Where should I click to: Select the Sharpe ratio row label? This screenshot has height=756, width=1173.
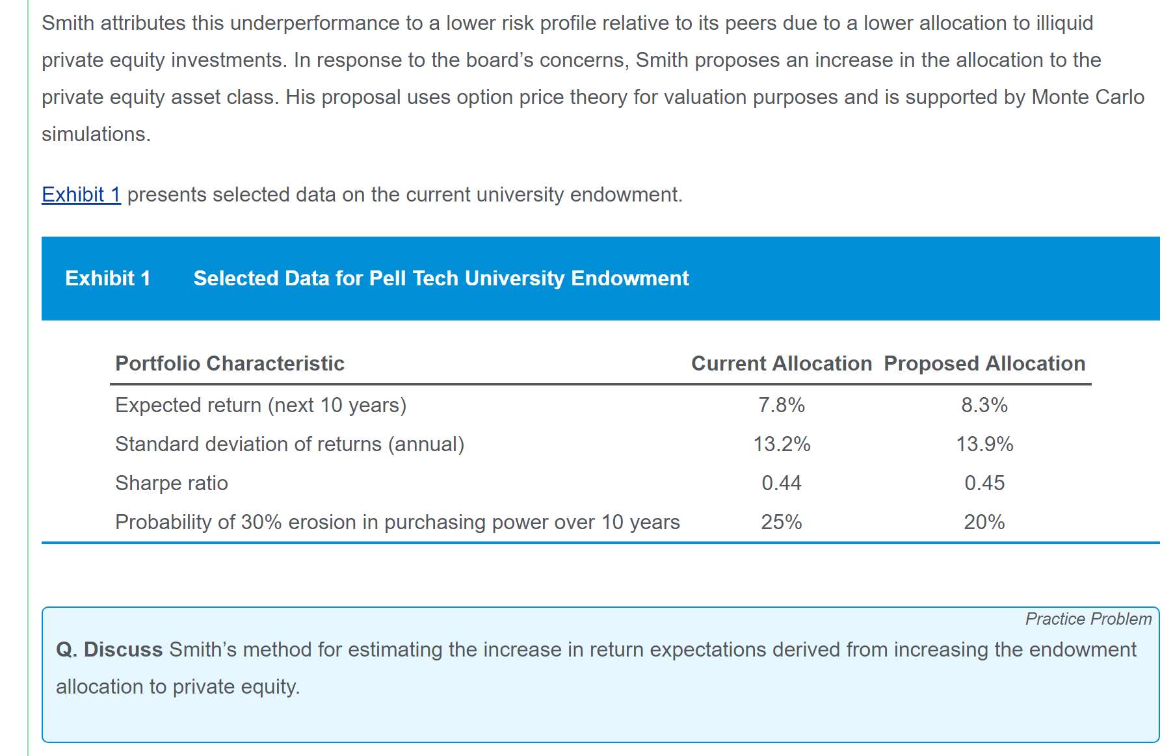point(172,483)
